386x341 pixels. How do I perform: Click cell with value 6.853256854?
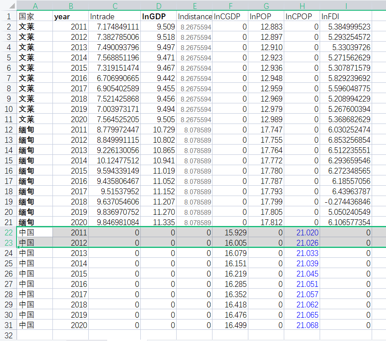346,140
